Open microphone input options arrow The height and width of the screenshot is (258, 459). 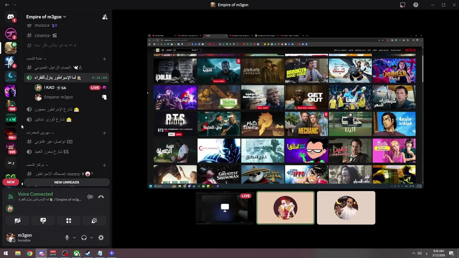tap(74, 238)
